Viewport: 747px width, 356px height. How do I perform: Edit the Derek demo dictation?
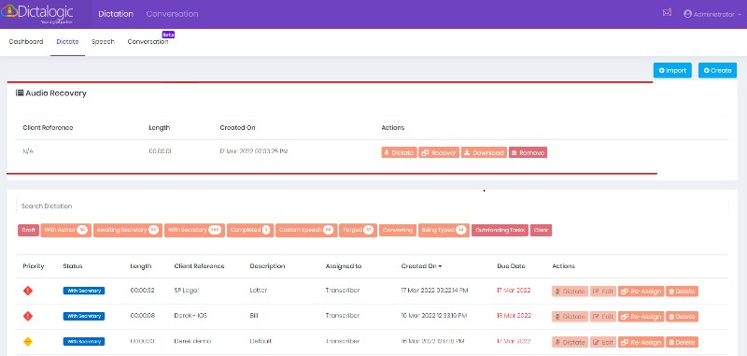point(603,342)
